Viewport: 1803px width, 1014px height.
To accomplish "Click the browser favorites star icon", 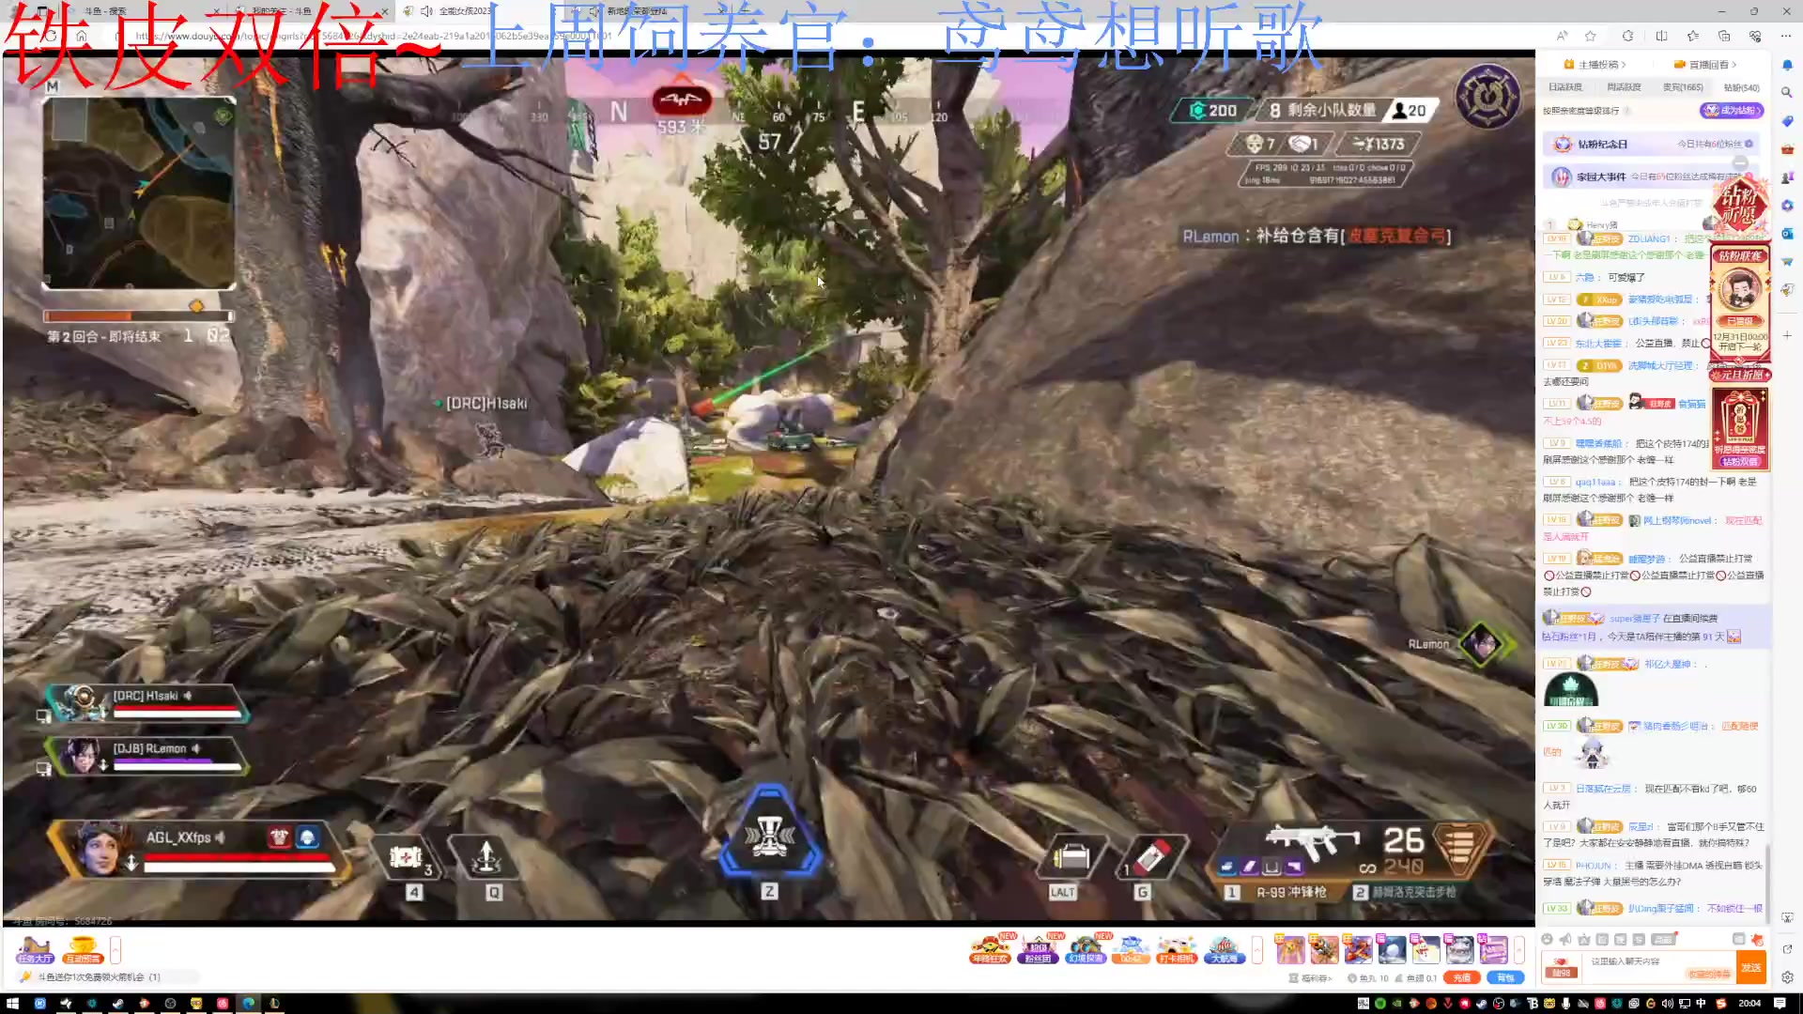I will pyautogui.click(x=1591, y=36).
